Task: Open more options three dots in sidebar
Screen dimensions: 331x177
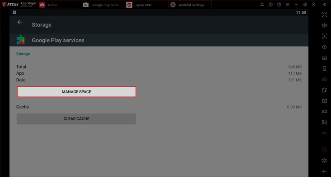Action: [x=324, y=133]
